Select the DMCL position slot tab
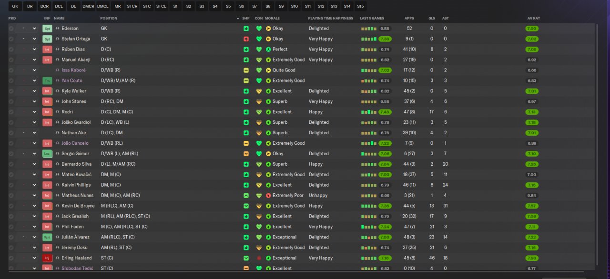This screenshot has width=610, height=279. [102, 6]
